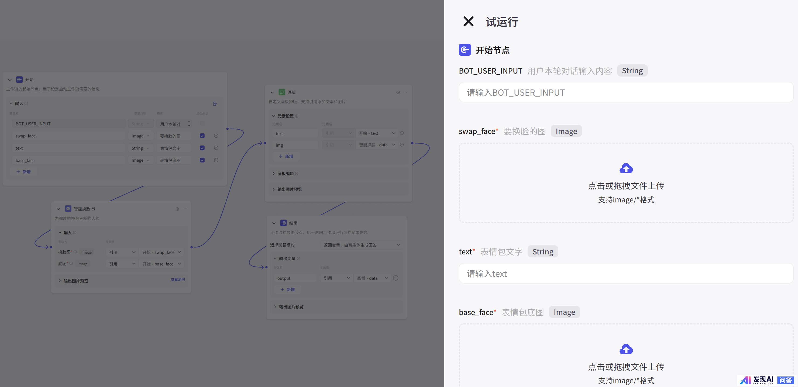Click the text input field in panel
Image resolution: width=798 pixels, height=387 pixels.
click(x=626, y=273)
